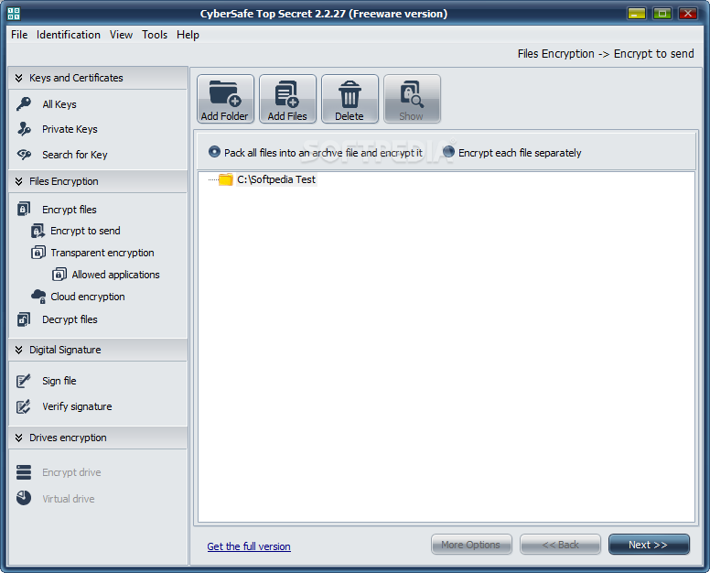Click the Encrypt drive label

pos(71,472)
